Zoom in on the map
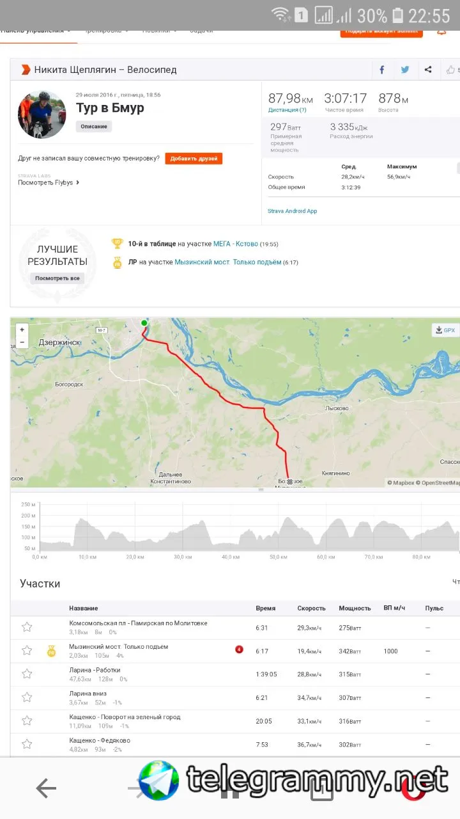The width and height of the screenshot is (460, 819). pos(22,330)
